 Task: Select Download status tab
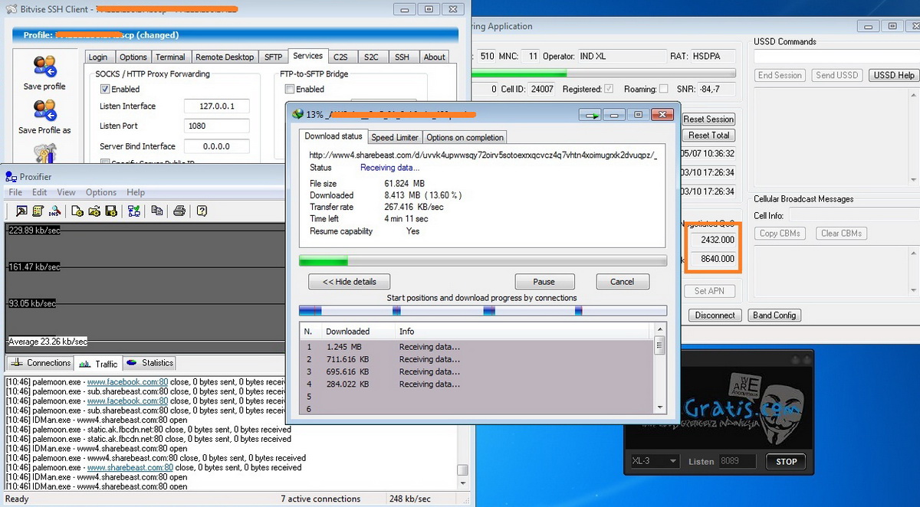point(333,136)
